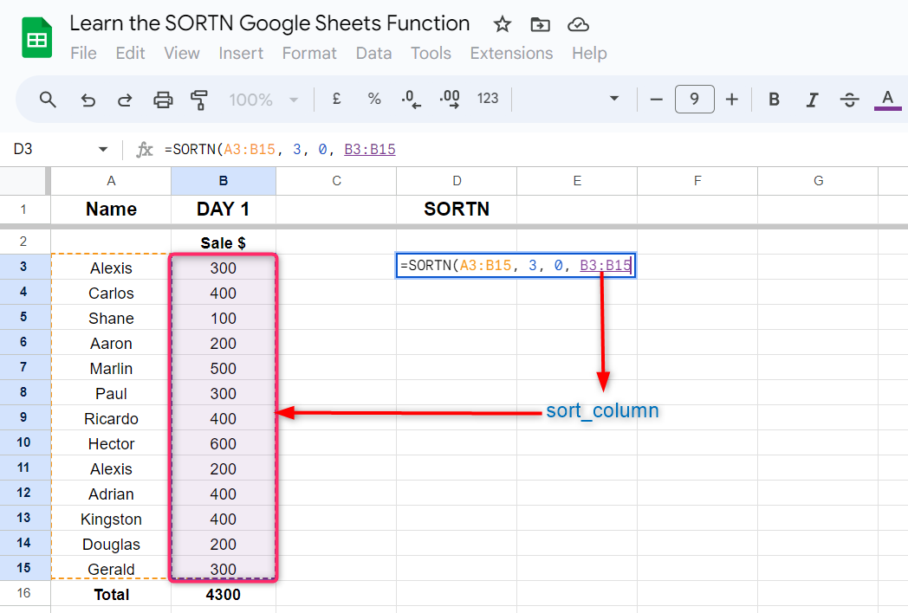Viewport: 908px width, 613px height.
Task: Select column E header
Action: pos(577,181)
